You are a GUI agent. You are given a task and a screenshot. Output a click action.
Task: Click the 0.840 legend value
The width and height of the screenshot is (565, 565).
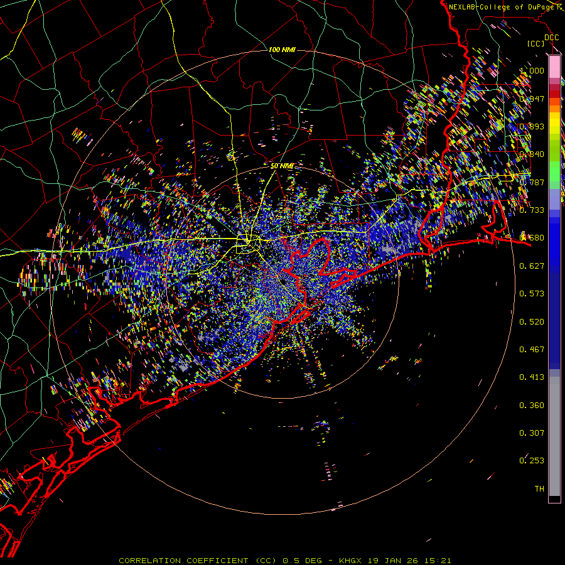click(532, 154)
